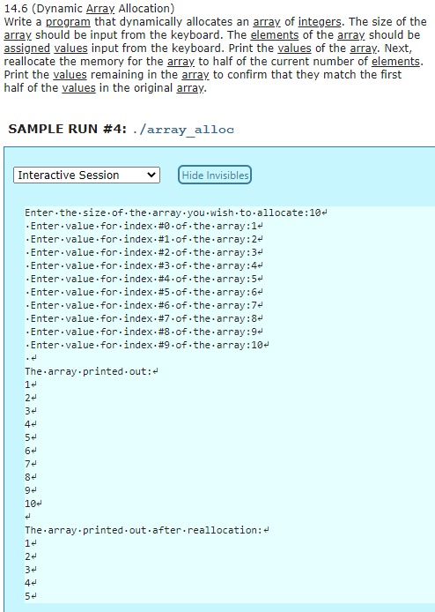Click 'The array printed out:' output line
Screen dimensions: 435x612
92,371
